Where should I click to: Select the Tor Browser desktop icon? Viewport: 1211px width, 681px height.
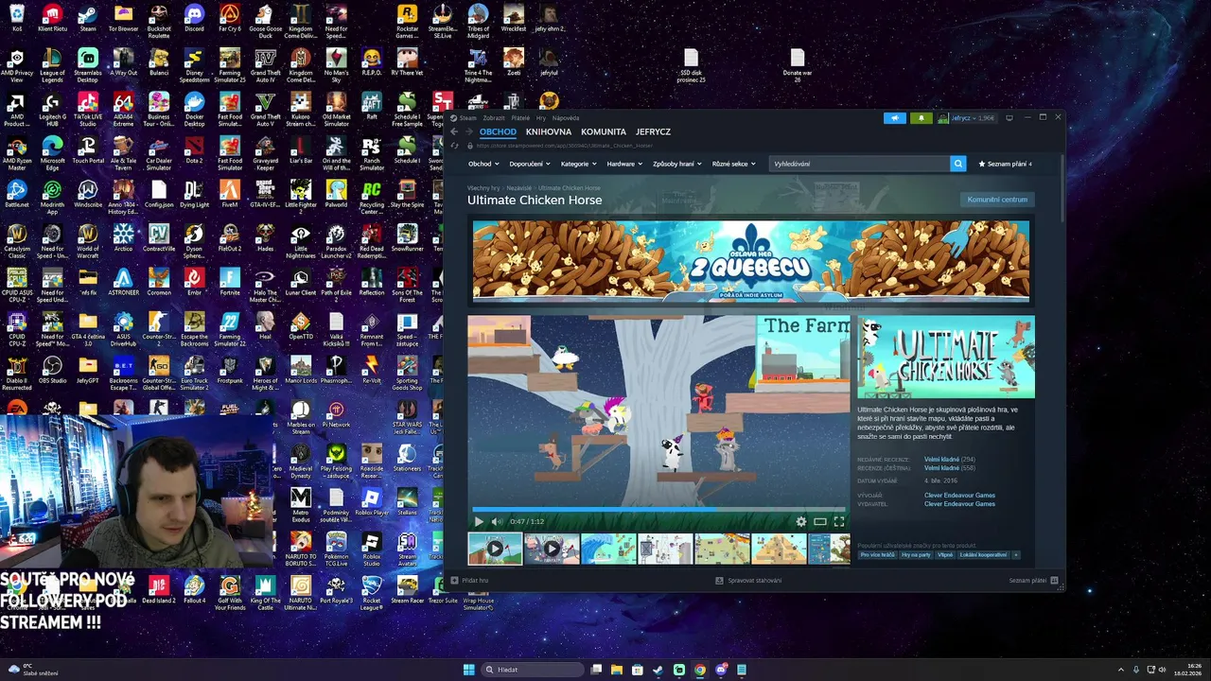(123, 17)
